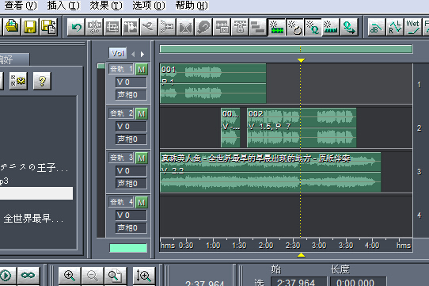Click track 1's V 0 volume field
This screenshot has height=286, width=429.
[x=131, y=82]
